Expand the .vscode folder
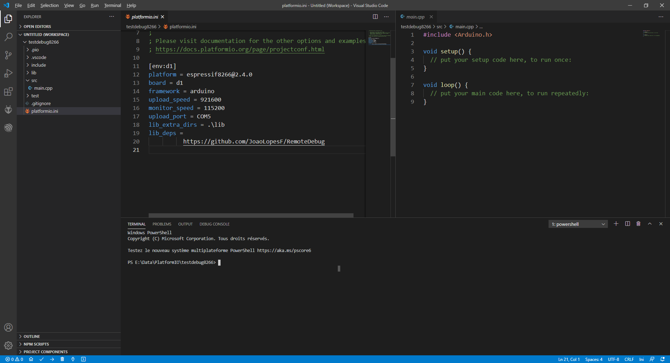Image resolution: width=670 pixels, height=363 pixels. pyautogui.click(x=69, y=57)
